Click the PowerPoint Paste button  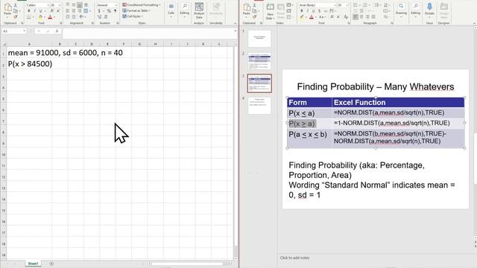pyautogui.click(x=247, y=10)
